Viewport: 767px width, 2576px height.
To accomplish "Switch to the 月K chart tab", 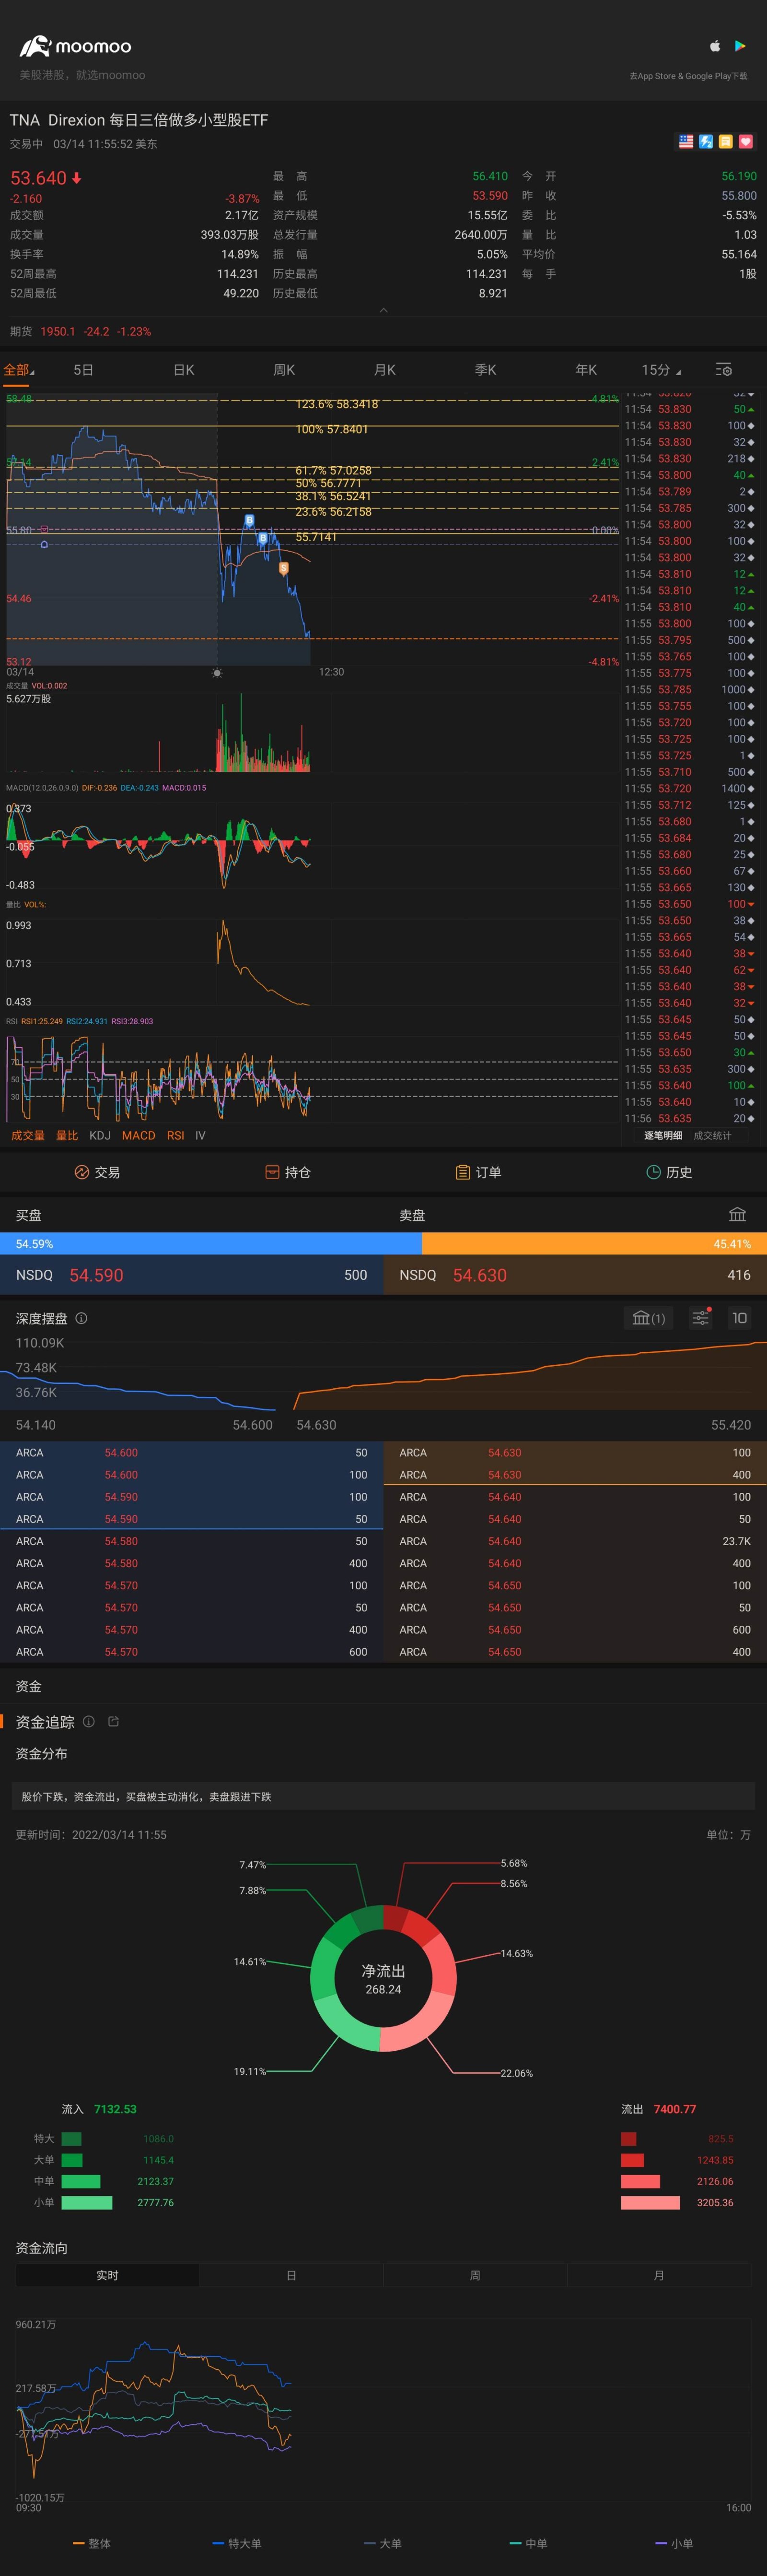I will pyautogui.click(x=384, y=370).
